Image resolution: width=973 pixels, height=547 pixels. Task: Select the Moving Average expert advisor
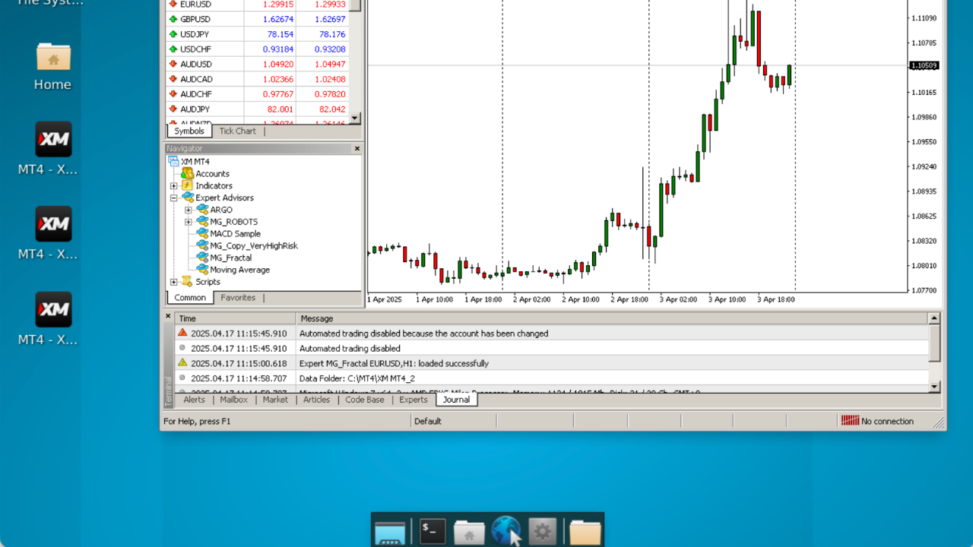[239, 270]
